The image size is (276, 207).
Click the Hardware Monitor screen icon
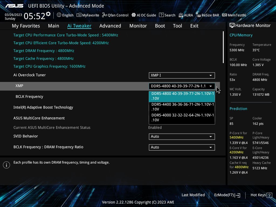tap(232, 26)
